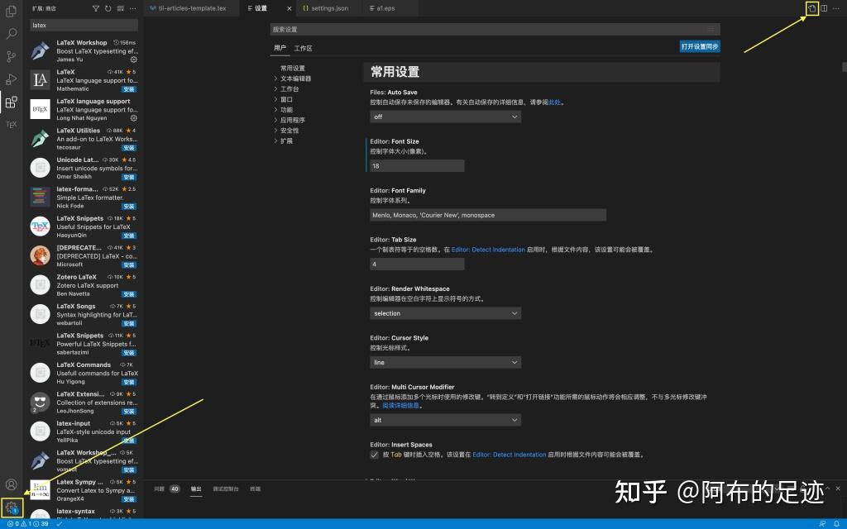Open the Source Control view

(x=11, y=55)
